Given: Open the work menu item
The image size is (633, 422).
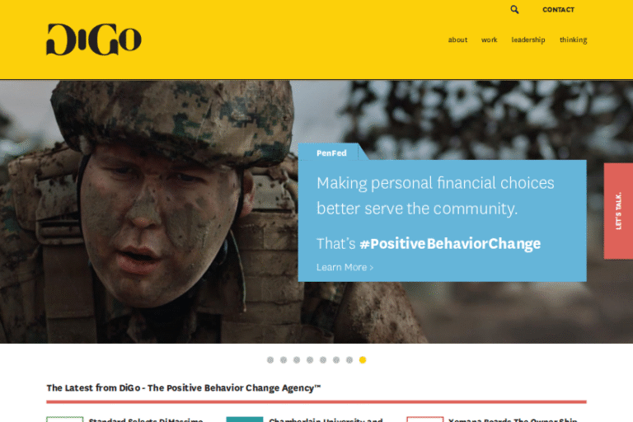Looking at the screenshot, I should click(490, 40).
